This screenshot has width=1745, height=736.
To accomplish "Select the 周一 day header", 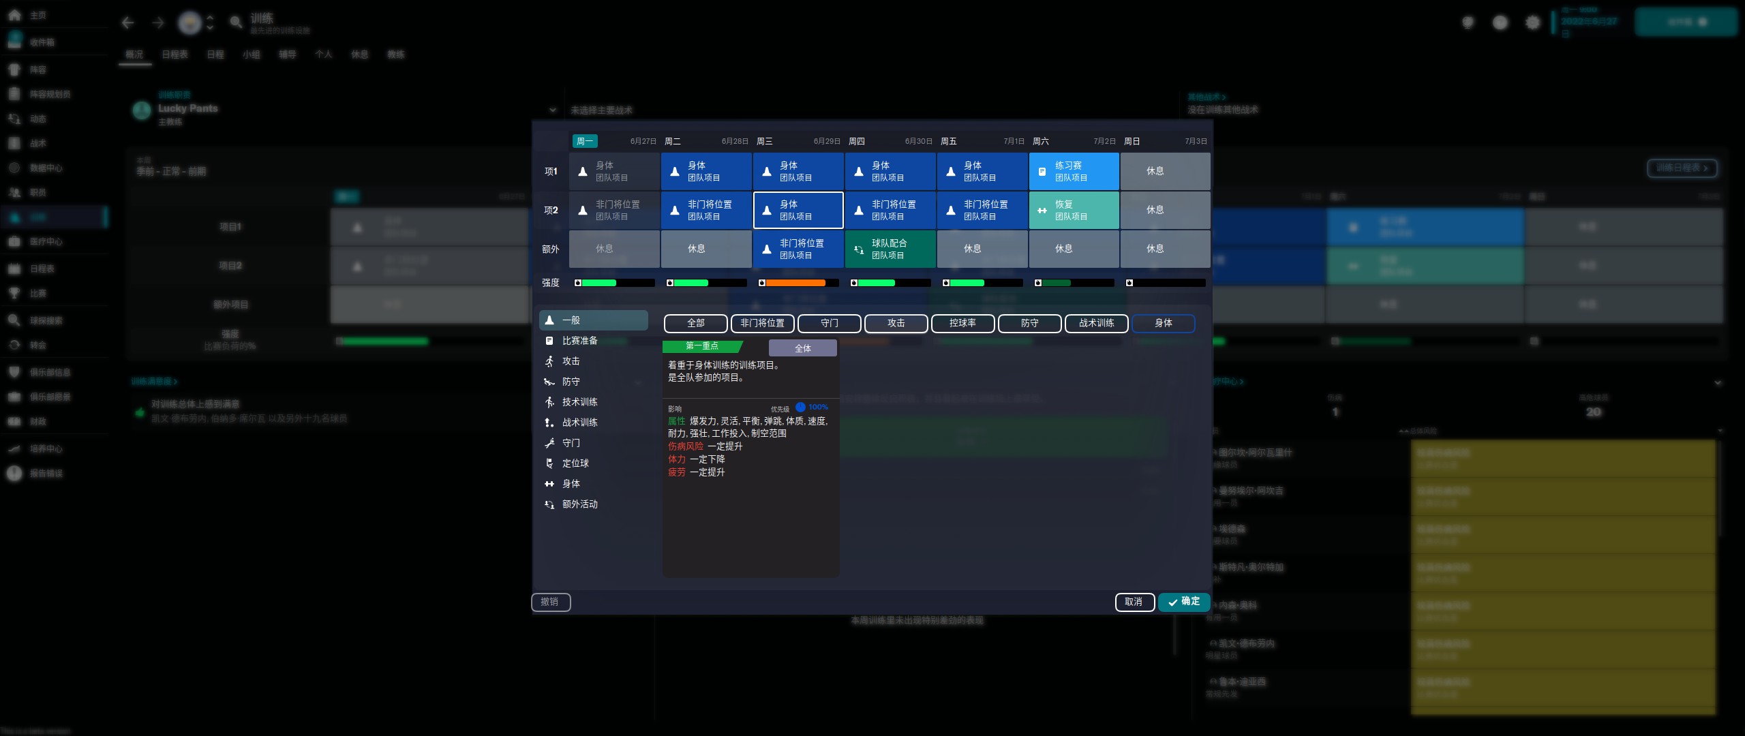I will coord(584,141).
